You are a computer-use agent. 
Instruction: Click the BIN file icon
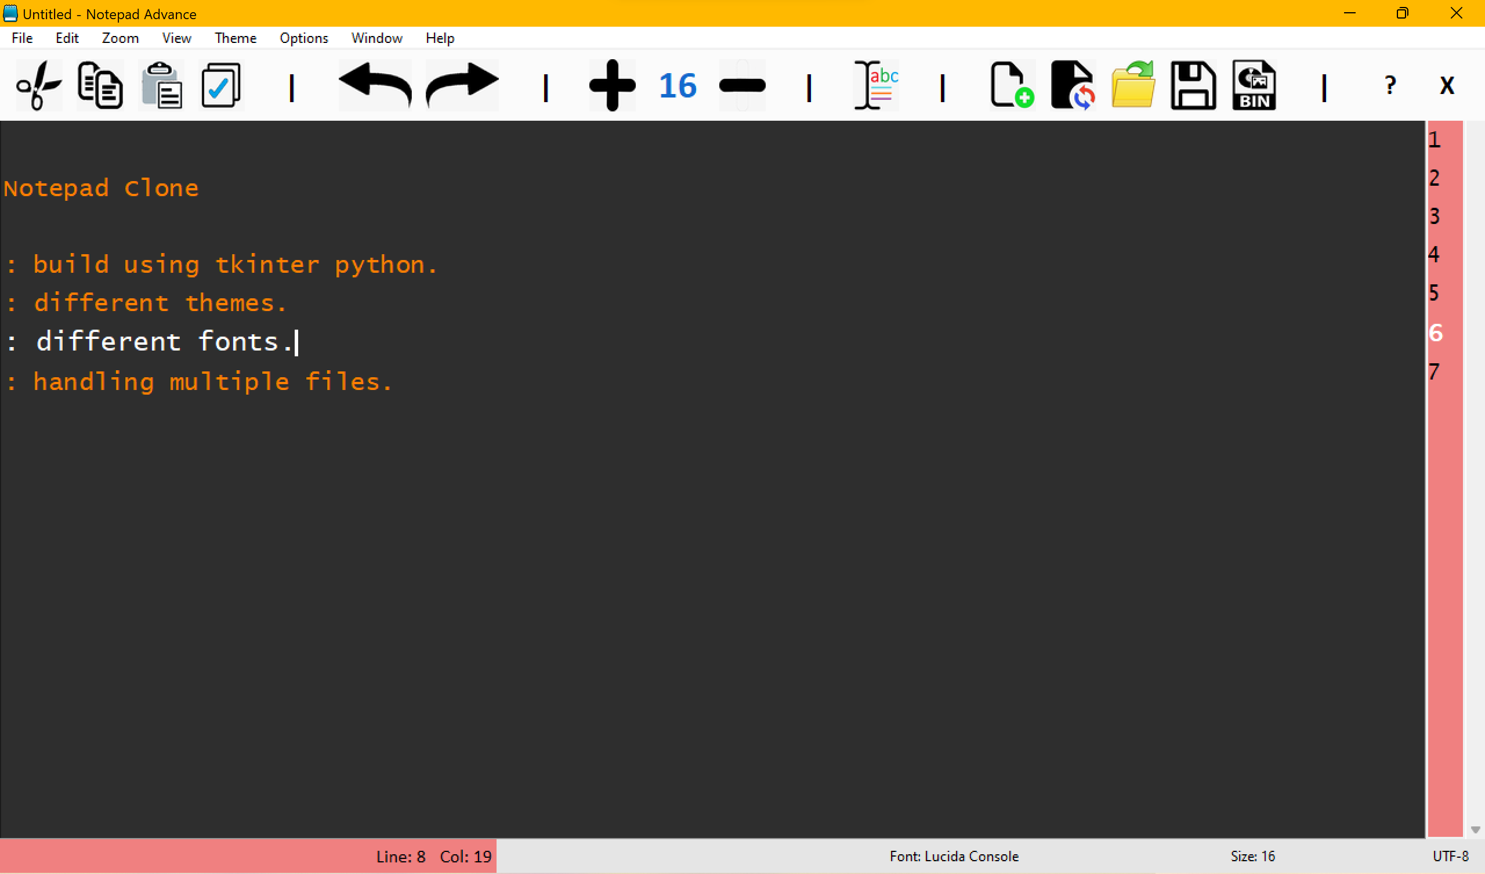pyautogui.click(x=1254, y=86)
